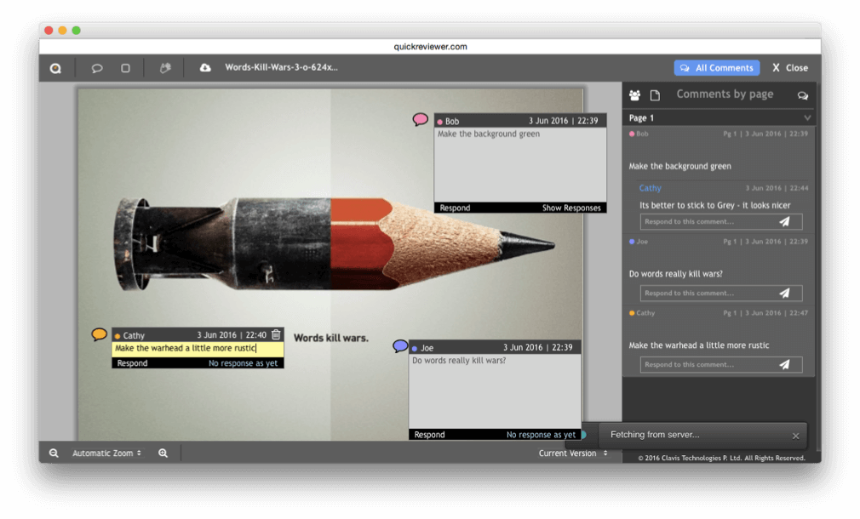Send reply to Bob's background comment
Image resolution: width=860 pixels, height=519 pixels.
pos(785,222)
